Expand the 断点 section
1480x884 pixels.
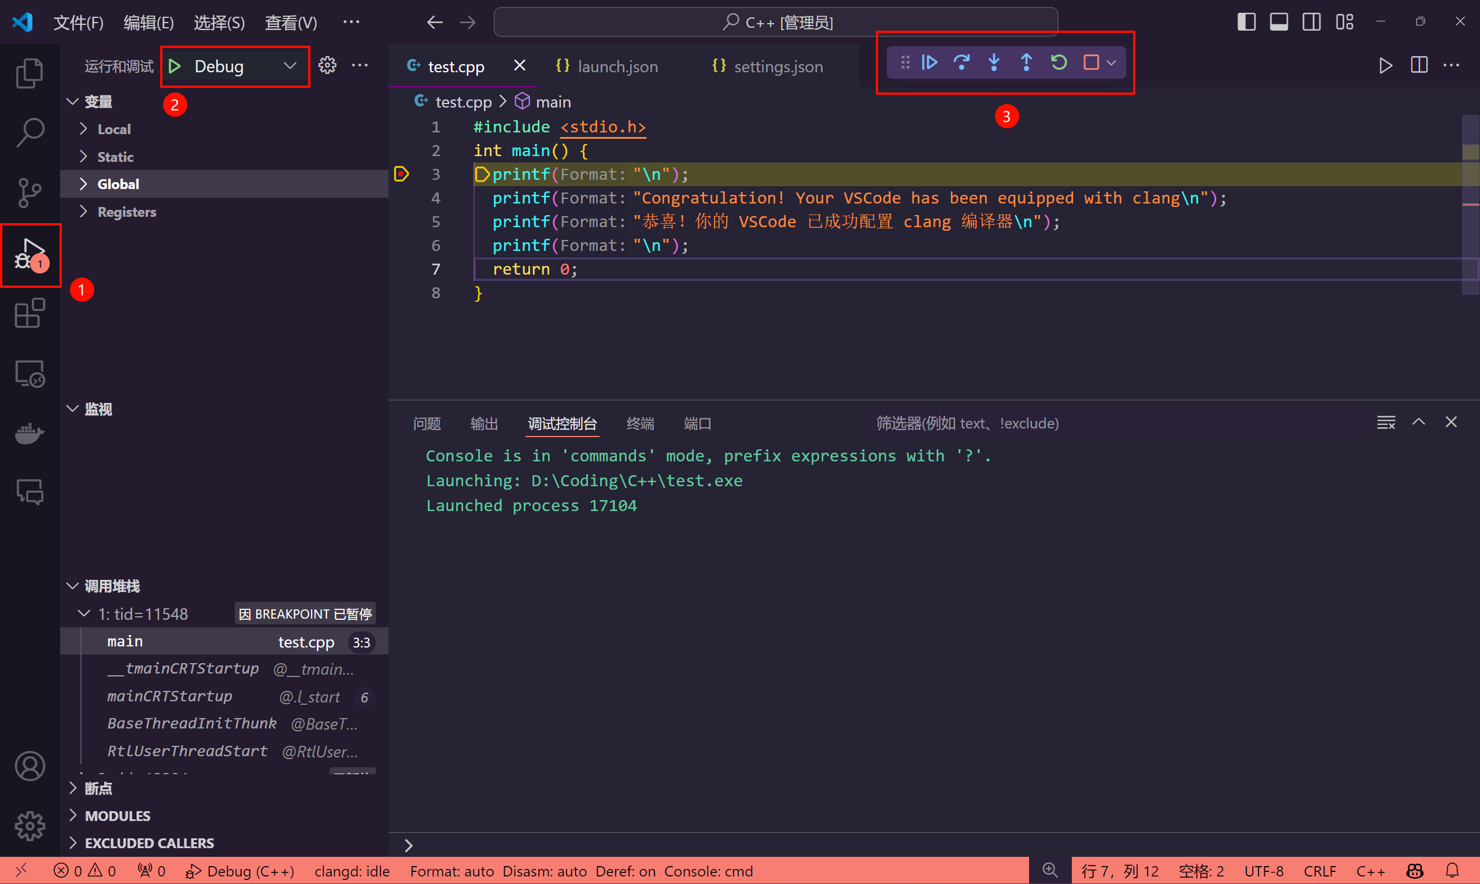(x=224, y=788)
